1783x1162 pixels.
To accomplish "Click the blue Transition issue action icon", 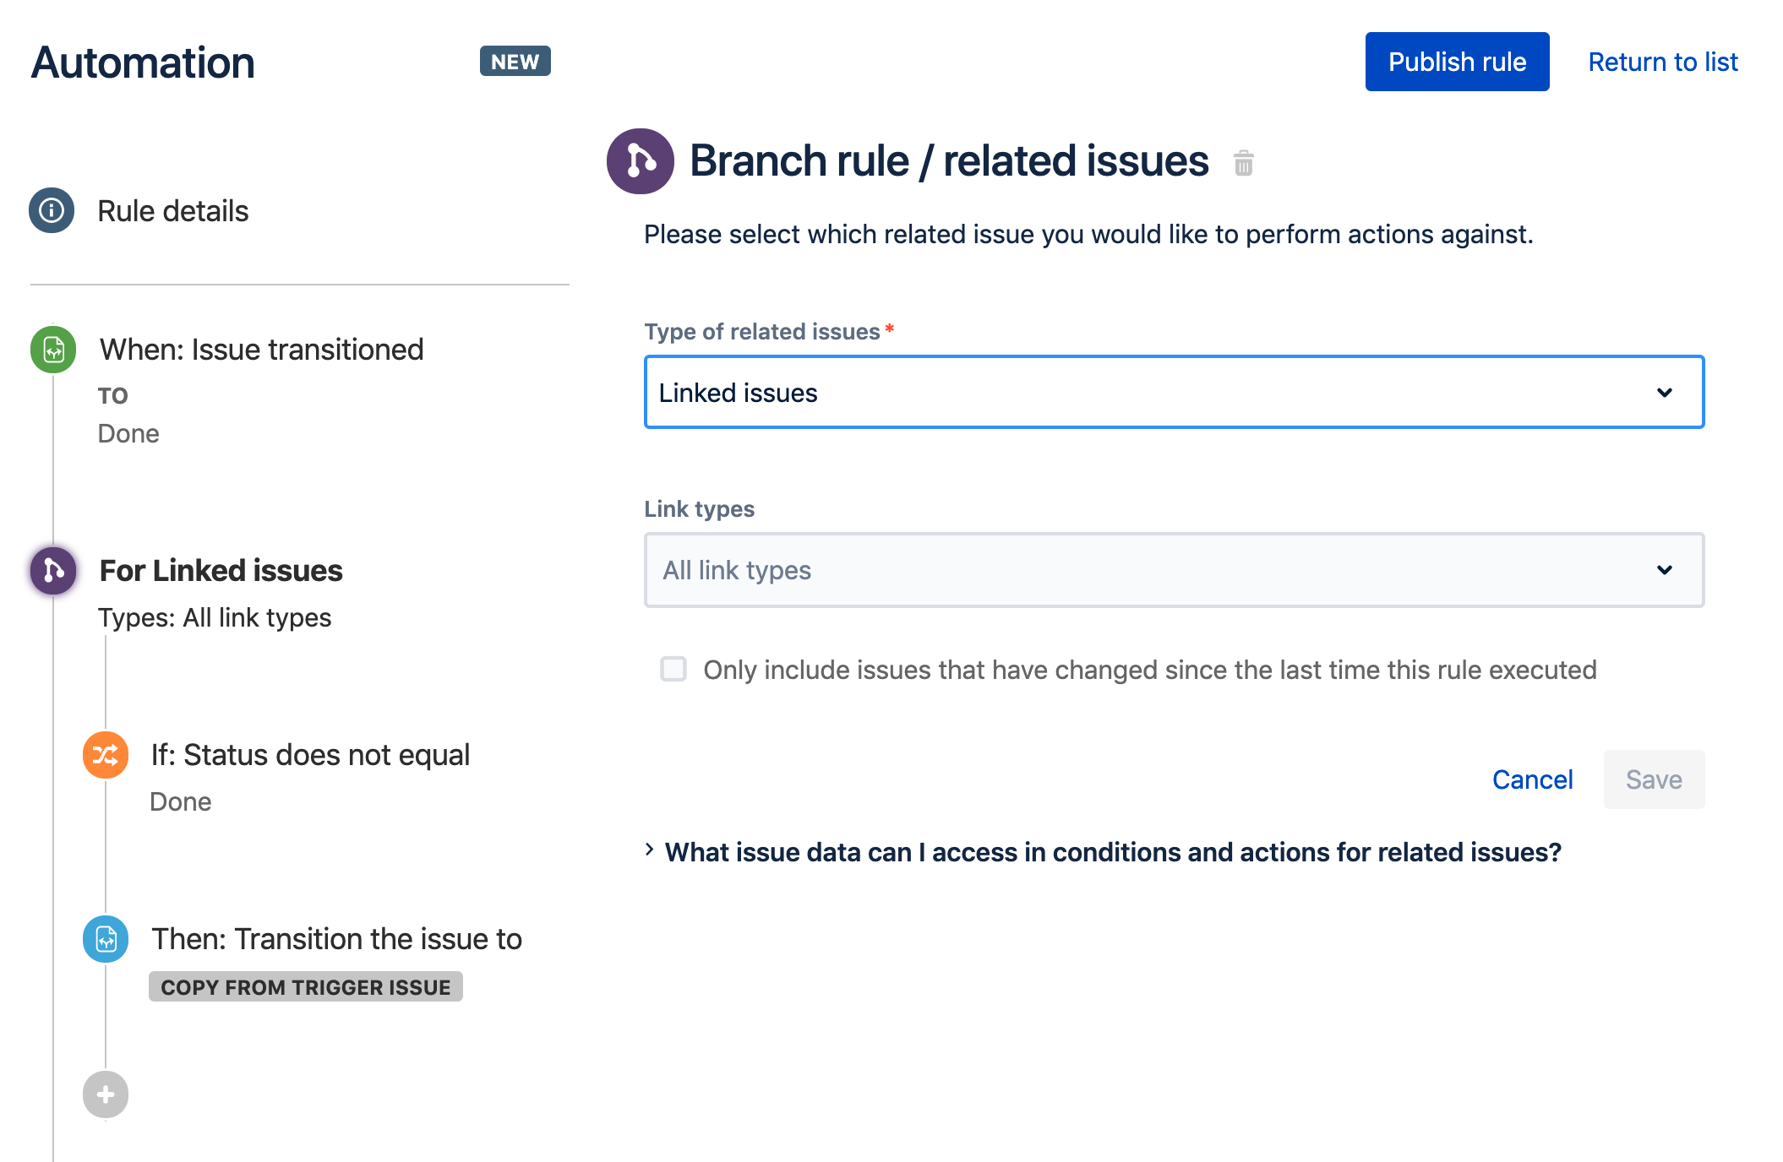I will coord(106,938).
